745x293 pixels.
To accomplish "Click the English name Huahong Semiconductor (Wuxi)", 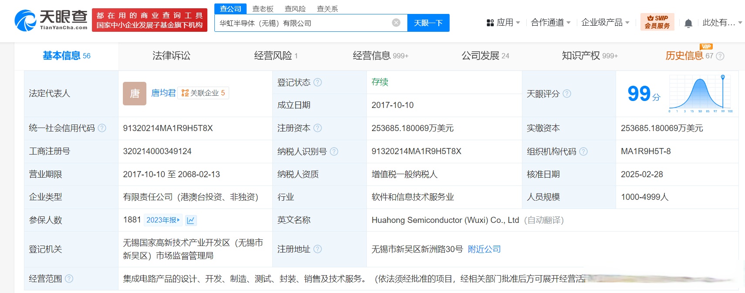I will 445,220.
